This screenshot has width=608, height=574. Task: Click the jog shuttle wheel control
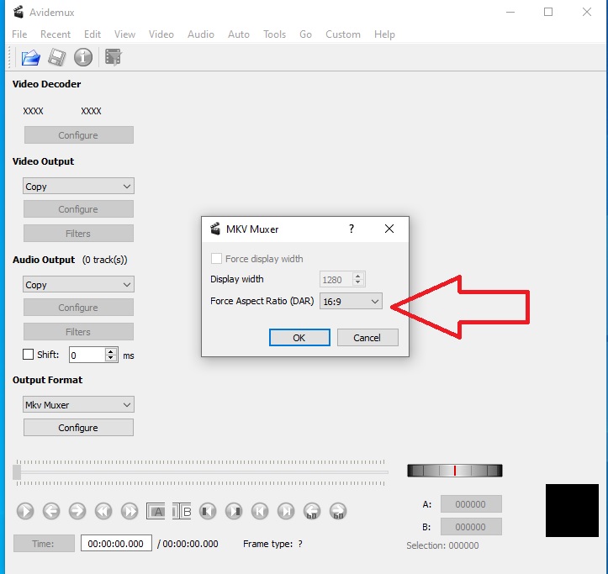pos(455,471)
